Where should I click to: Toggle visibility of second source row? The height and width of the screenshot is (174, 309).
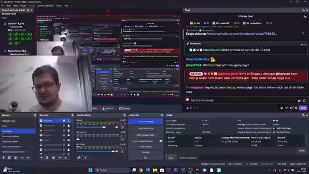point(64,126)
